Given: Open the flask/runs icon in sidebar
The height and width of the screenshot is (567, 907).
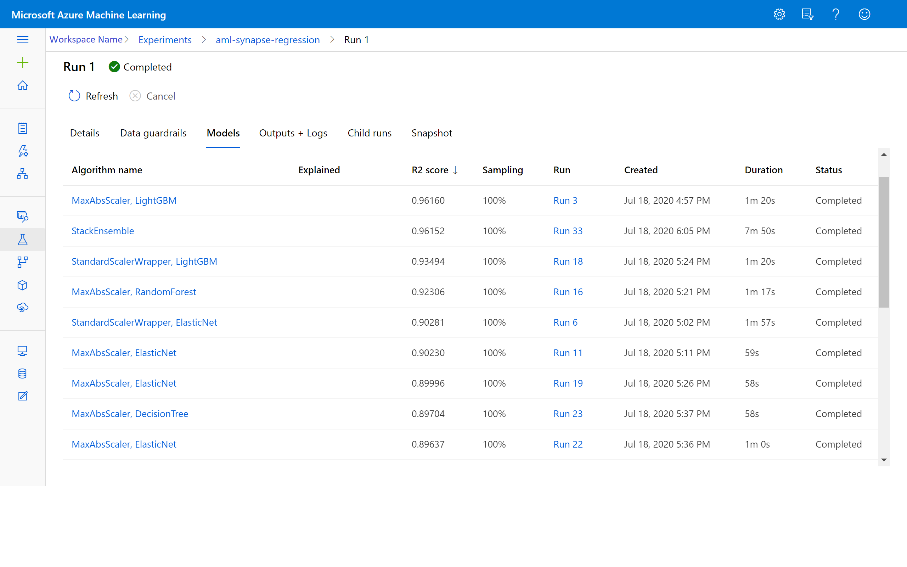Looking at the screenshot, I should (x=22, y=239).
